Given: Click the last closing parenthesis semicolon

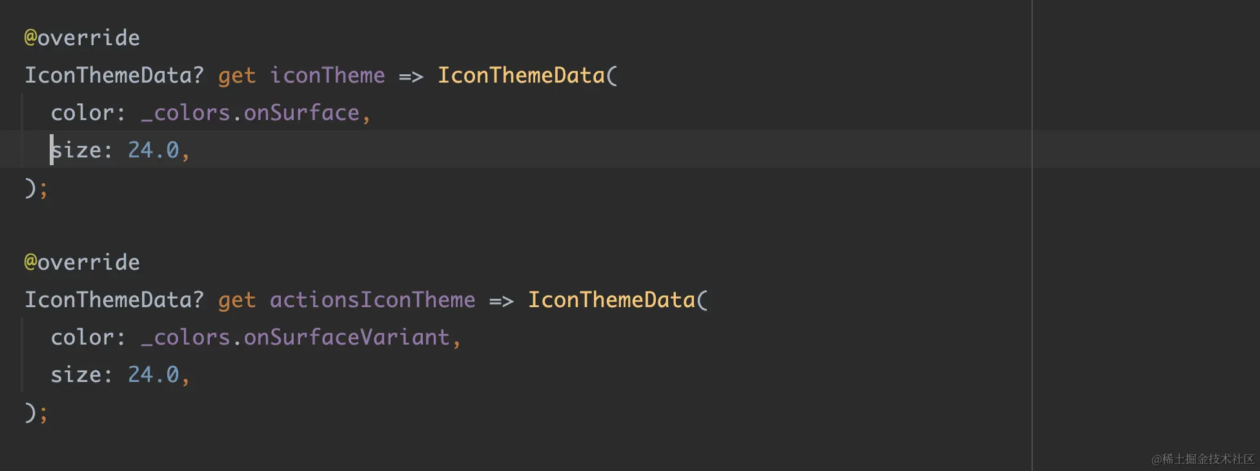Looking at the screenshot, I should click(x=36, y=413).
